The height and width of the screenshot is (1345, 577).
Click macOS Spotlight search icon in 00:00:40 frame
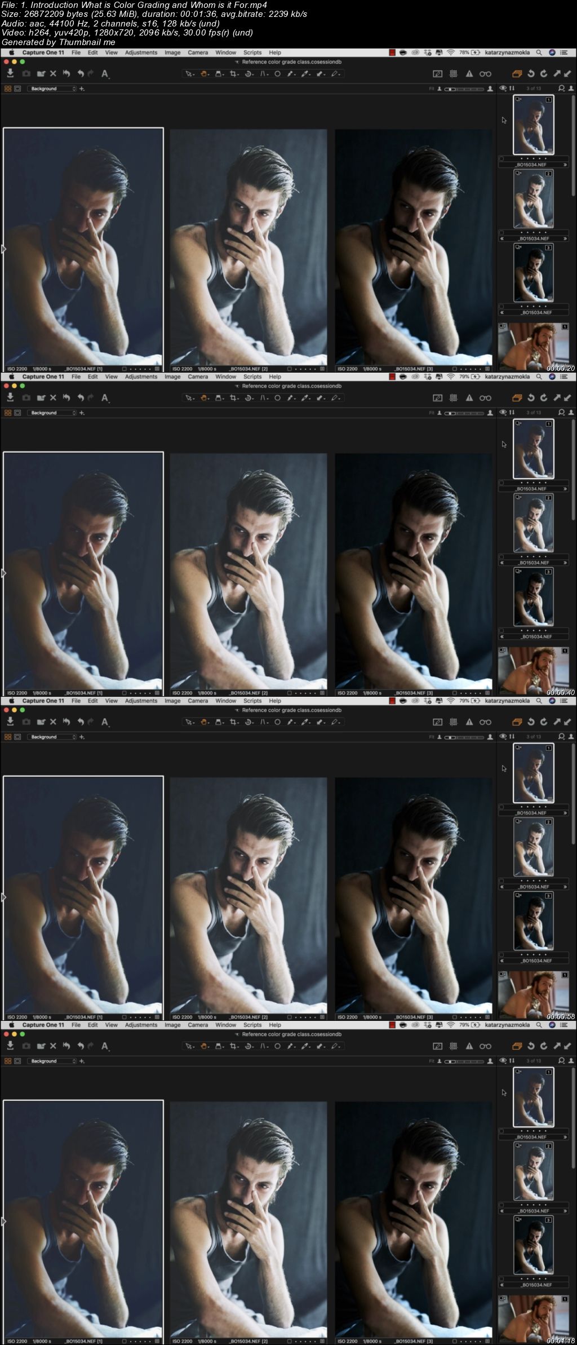click(539, 377)
